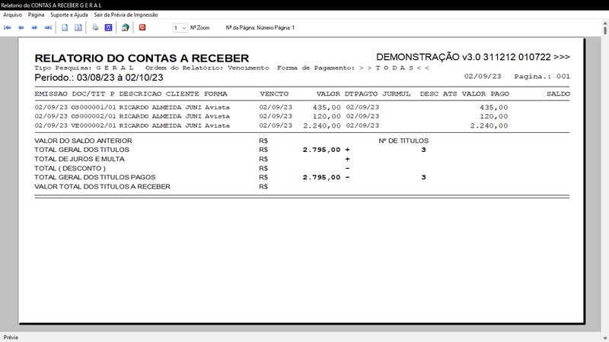Go to the first page arrow
This screenshot has height=342, width=609.
pos(8,27)
